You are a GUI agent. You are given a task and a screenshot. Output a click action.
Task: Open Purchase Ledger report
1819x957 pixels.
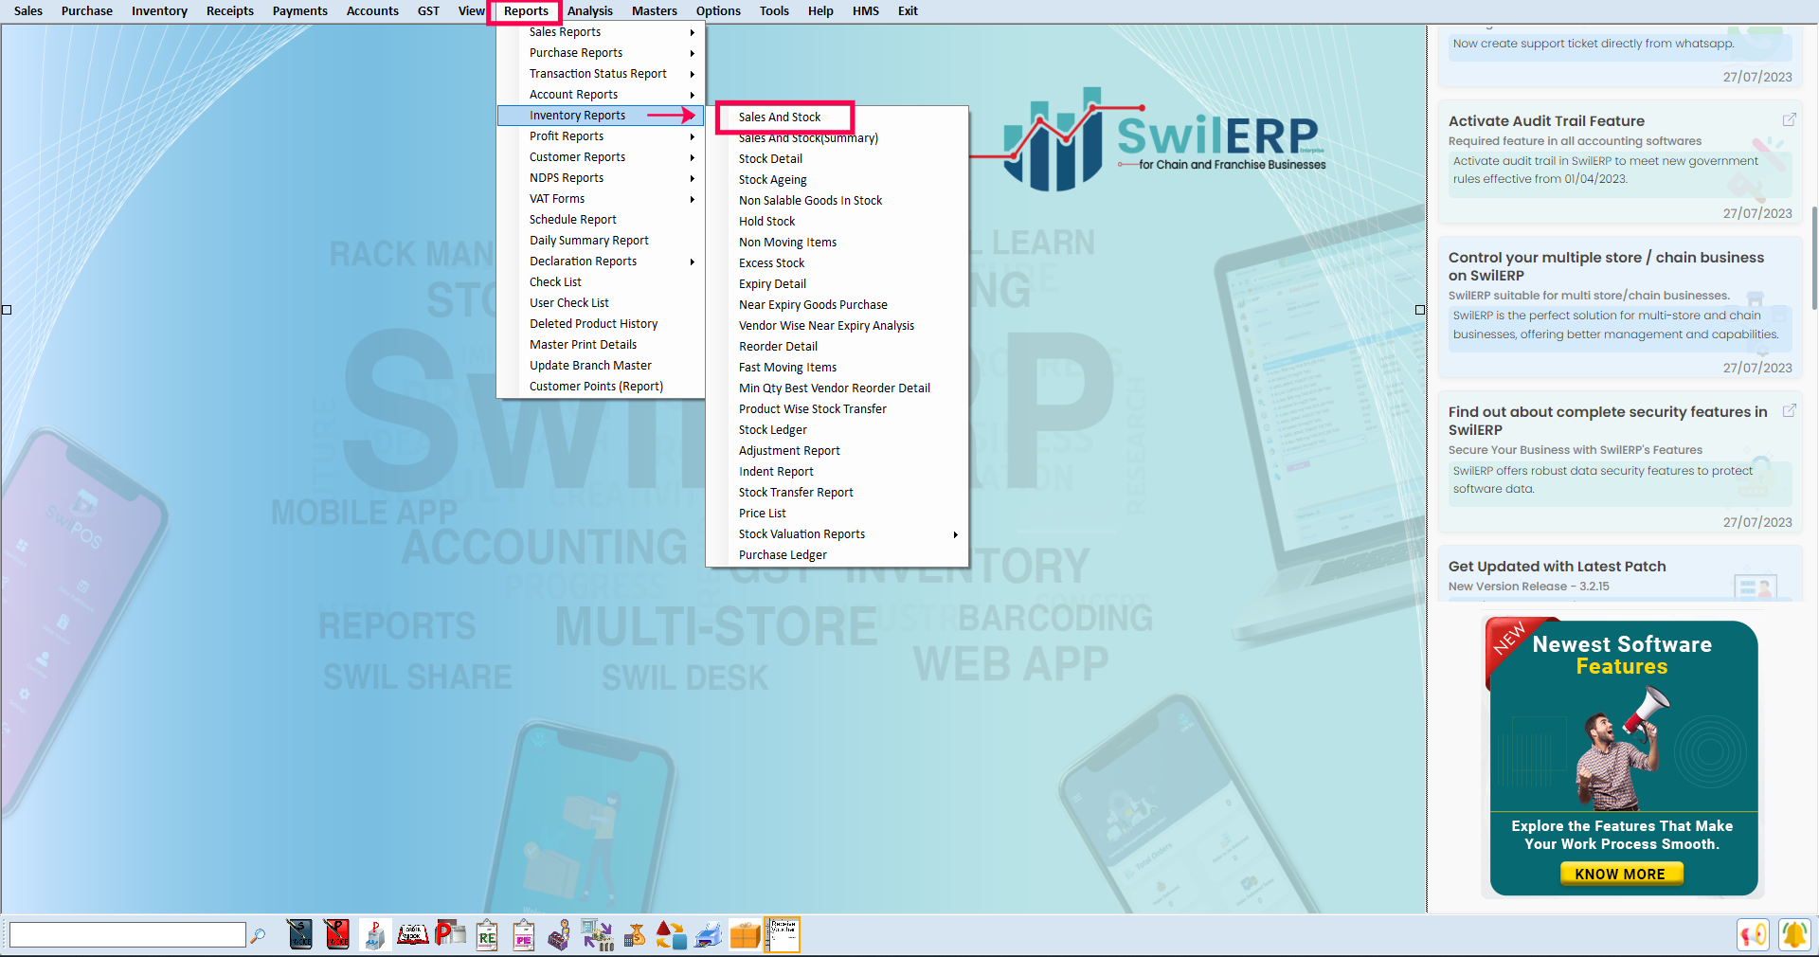click(783, 555)
